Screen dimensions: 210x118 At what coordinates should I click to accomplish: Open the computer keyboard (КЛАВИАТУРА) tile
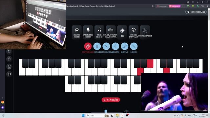pyautogui.click(x=111, y=32)
